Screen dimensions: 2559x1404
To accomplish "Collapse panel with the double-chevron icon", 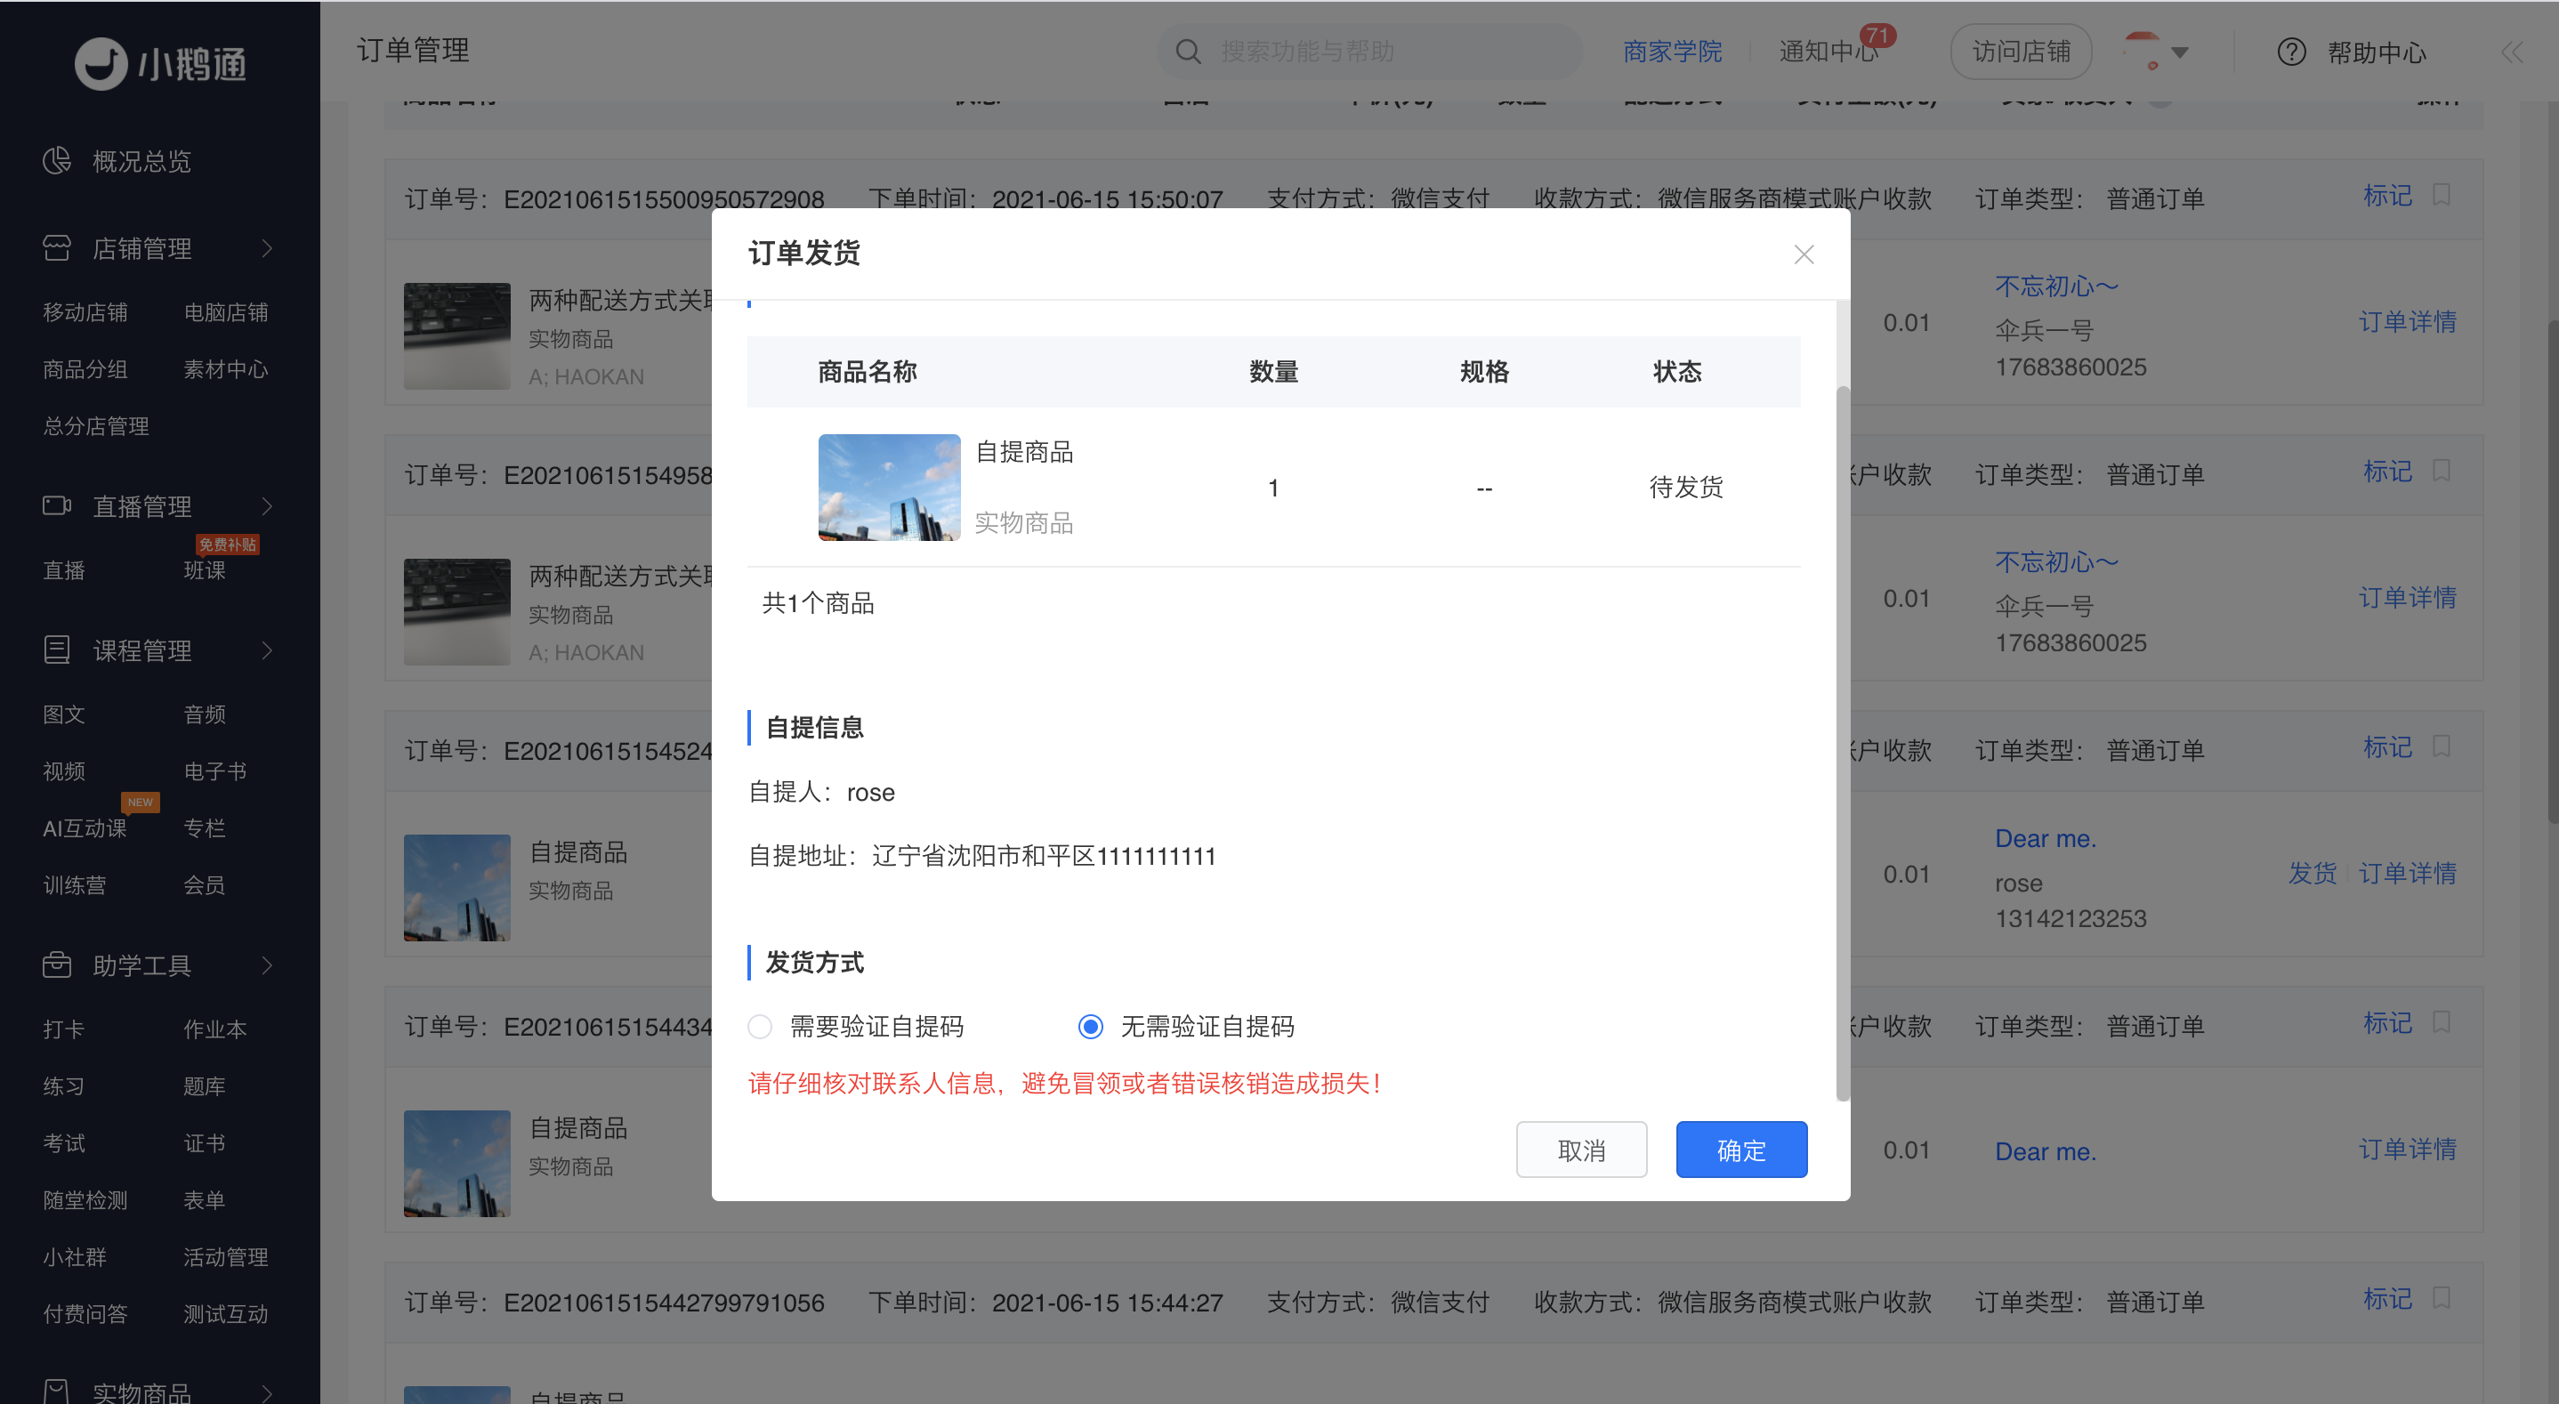I will pyautogui.click(x=2511, y=52).
